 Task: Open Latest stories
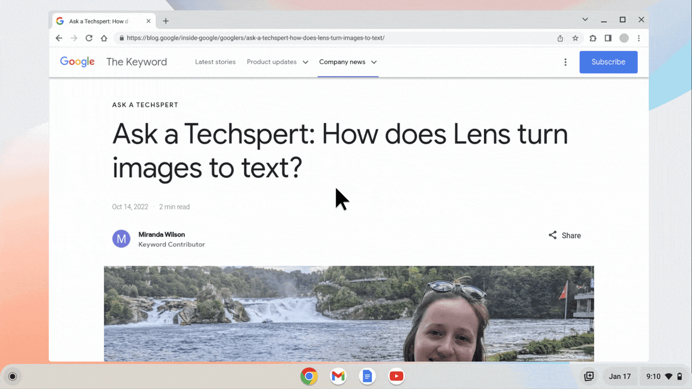215,62
